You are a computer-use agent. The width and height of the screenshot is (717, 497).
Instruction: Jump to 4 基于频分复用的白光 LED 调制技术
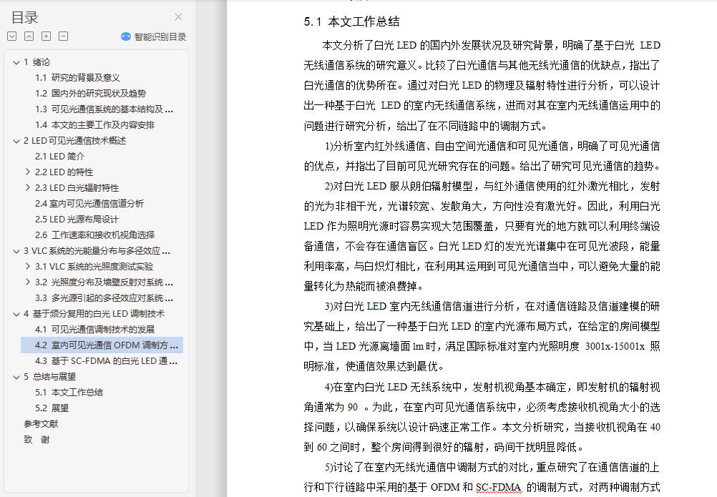click(94, 314)
